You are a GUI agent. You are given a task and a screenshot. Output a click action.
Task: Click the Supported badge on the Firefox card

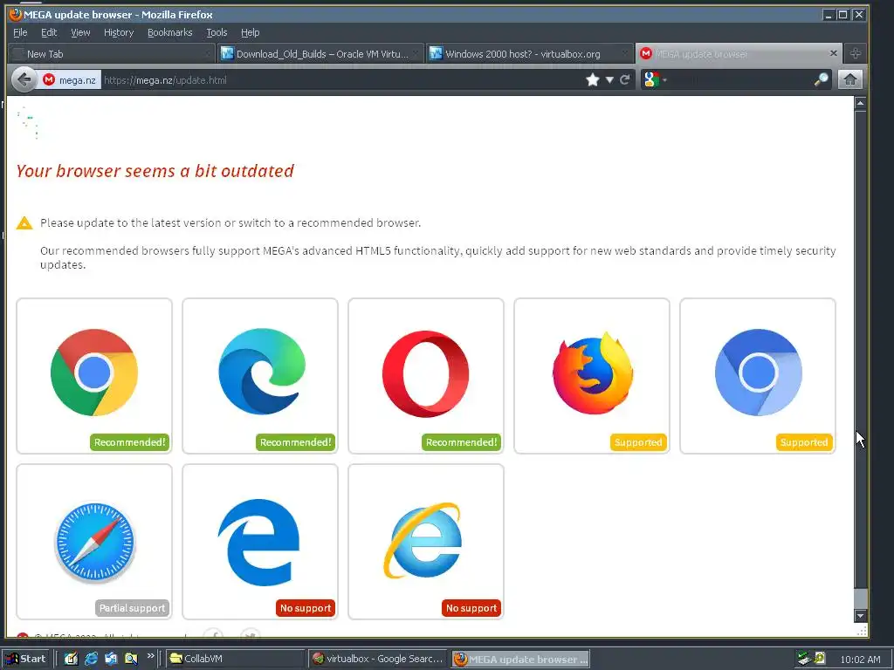[x=638, y=442]
